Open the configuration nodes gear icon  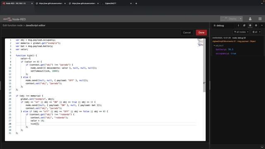pos(256,26)
